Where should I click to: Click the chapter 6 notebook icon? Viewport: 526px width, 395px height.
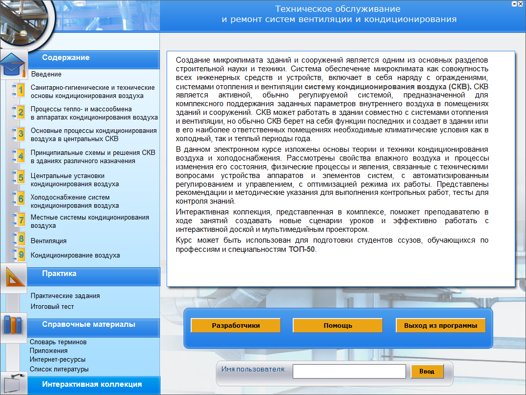click(x=19, y=200)
